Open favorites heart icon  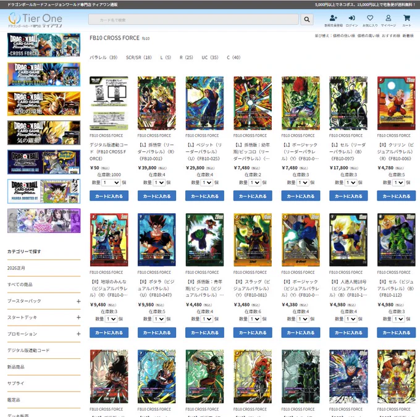click(370, 18)
